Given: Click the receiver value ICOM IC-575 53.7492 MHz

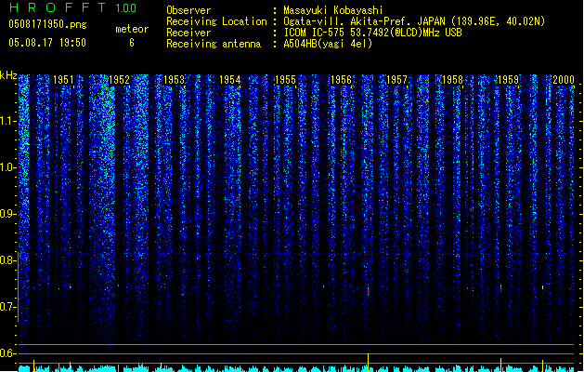Looking at the screenshot, I should (373, 33).
